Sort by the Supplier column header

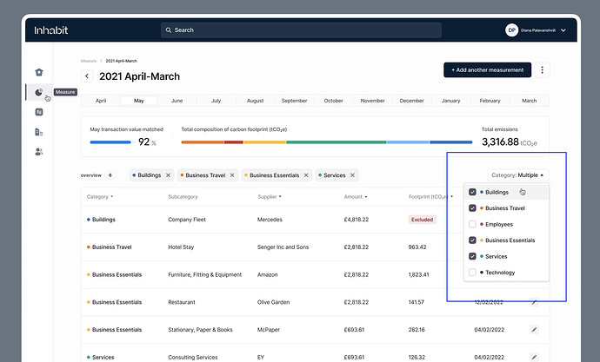click(x=273, y=197)
